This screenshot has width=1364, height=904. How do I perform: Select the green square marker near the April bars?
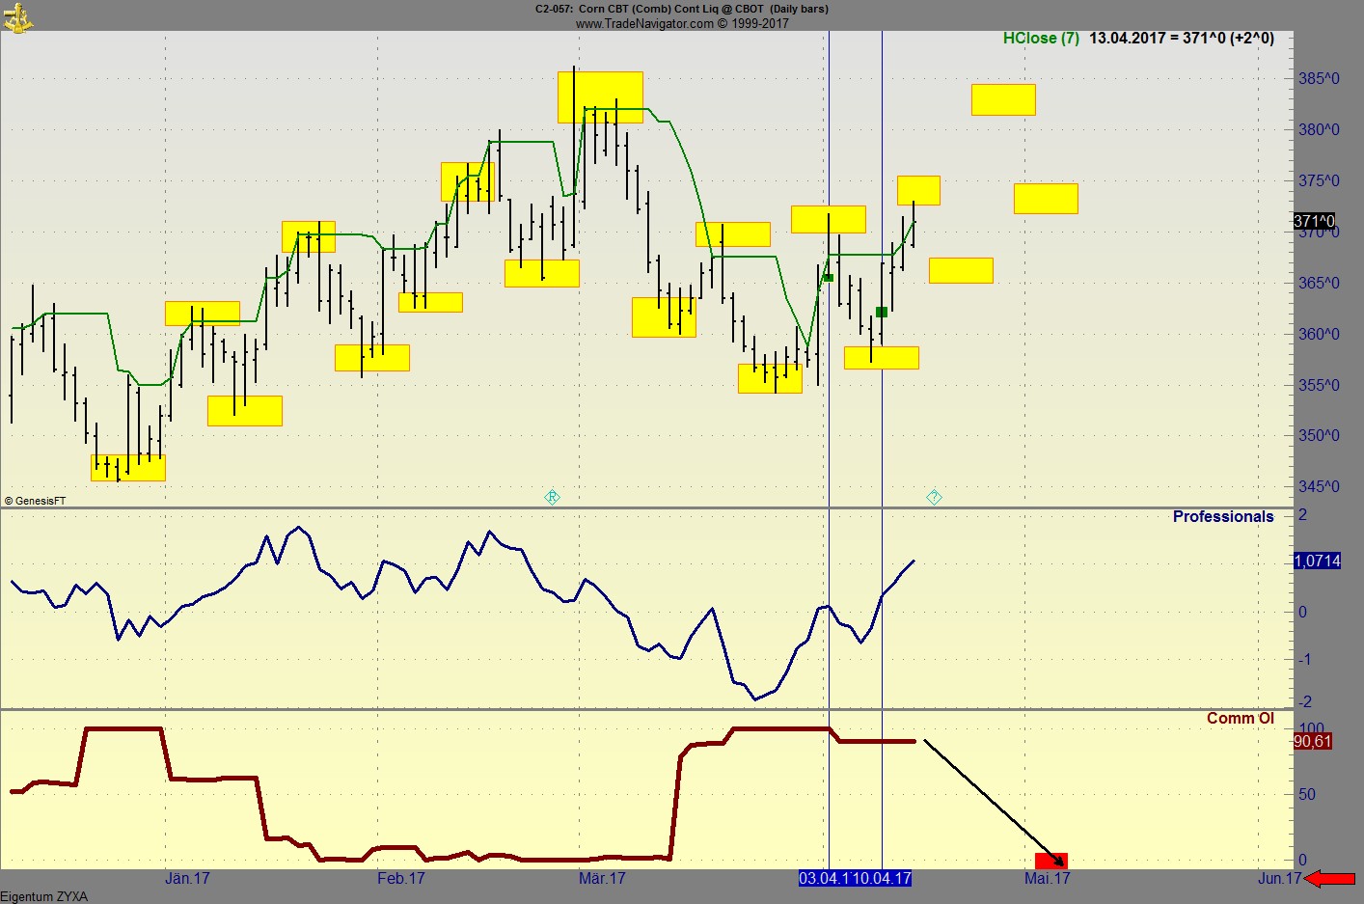click(882, 312)
